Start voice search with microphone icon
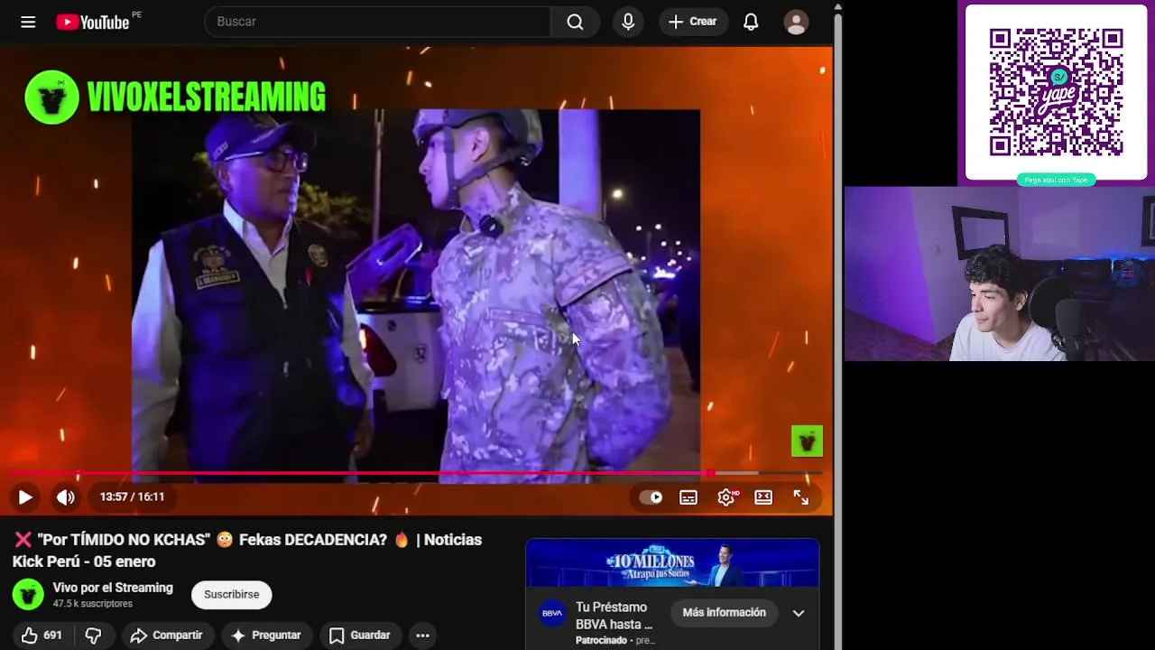 [628, 22]
